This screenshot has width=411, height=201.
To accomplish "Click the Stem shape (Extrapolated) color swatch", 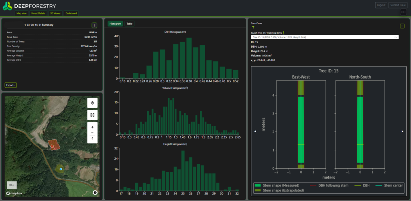I will tap(258, 190).
